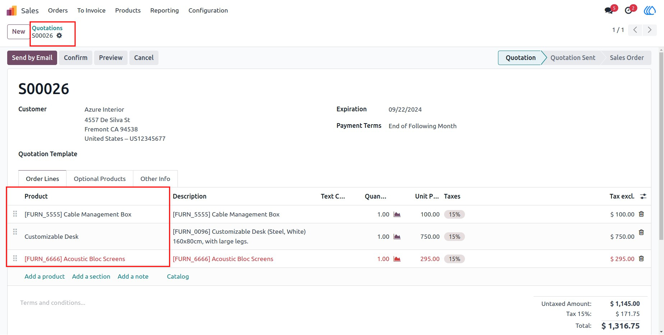Open the product Catalog link

pos(178,276)
